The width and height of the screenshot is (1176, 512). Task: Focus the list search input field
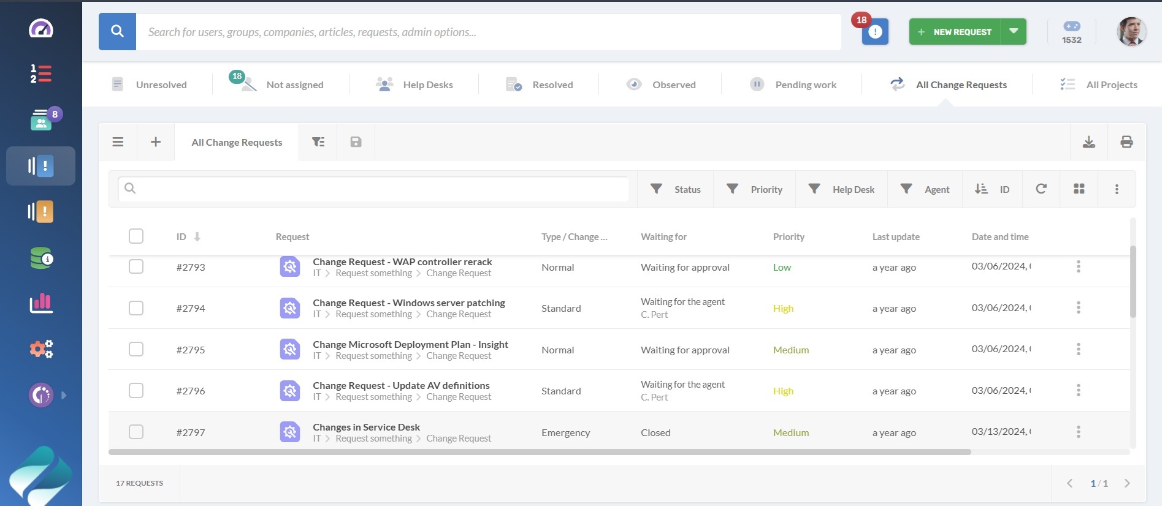[x=373, y=189]
